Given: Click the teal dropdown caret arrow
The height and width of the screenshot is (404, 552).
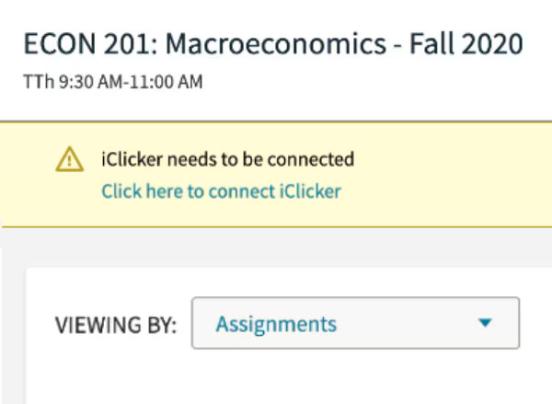Looking at the screenshot, I should [x=487, y=323].
